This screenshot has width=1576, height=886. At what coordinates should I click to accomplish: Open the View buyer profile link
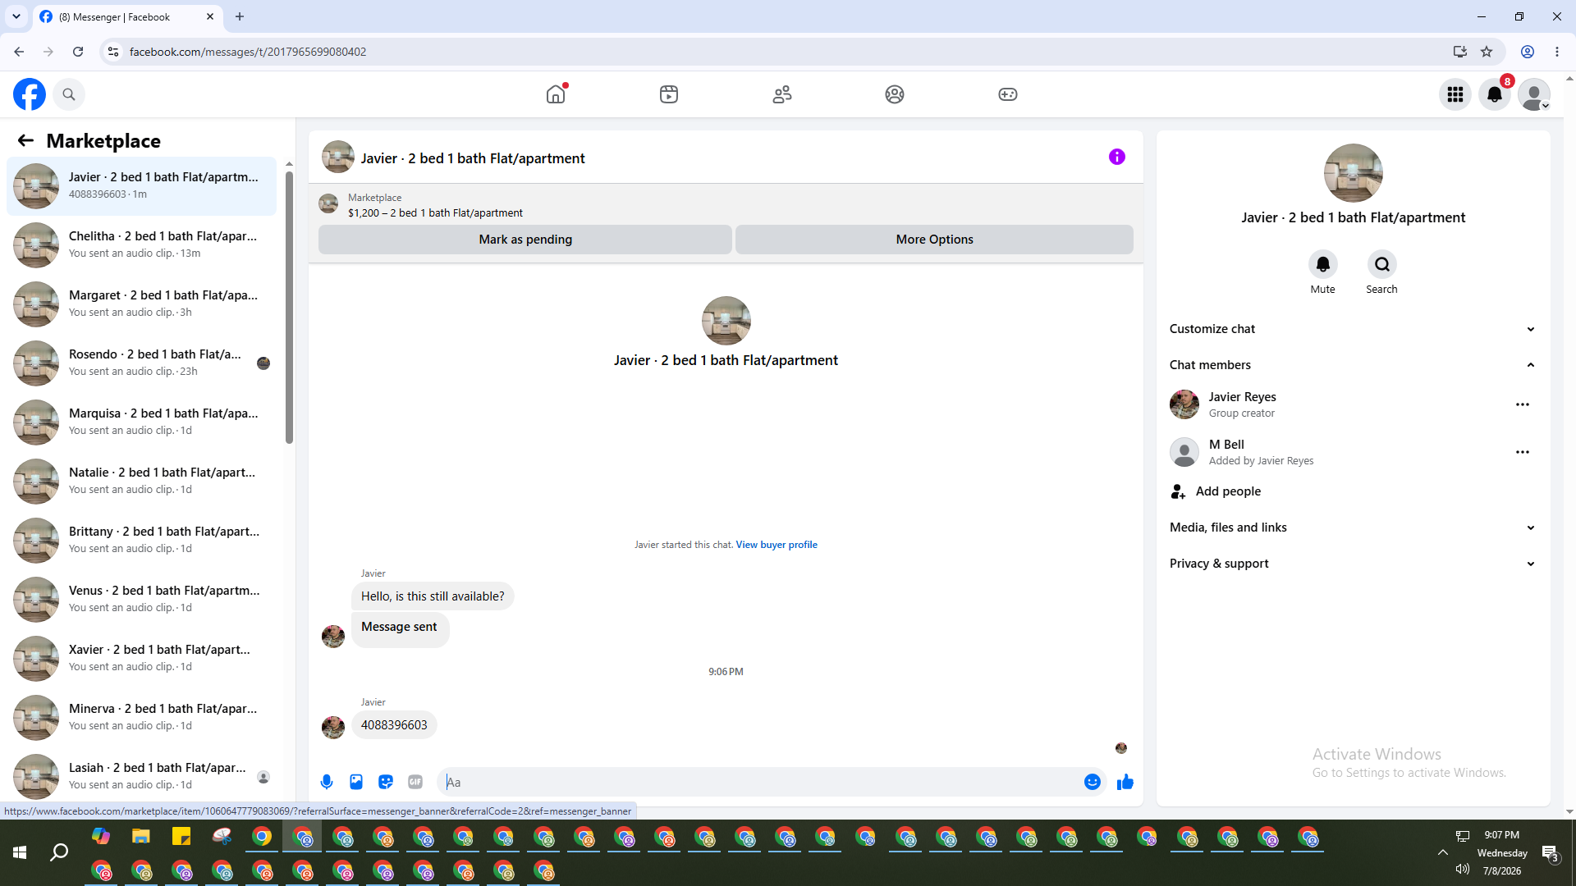(x=777, y=545)
